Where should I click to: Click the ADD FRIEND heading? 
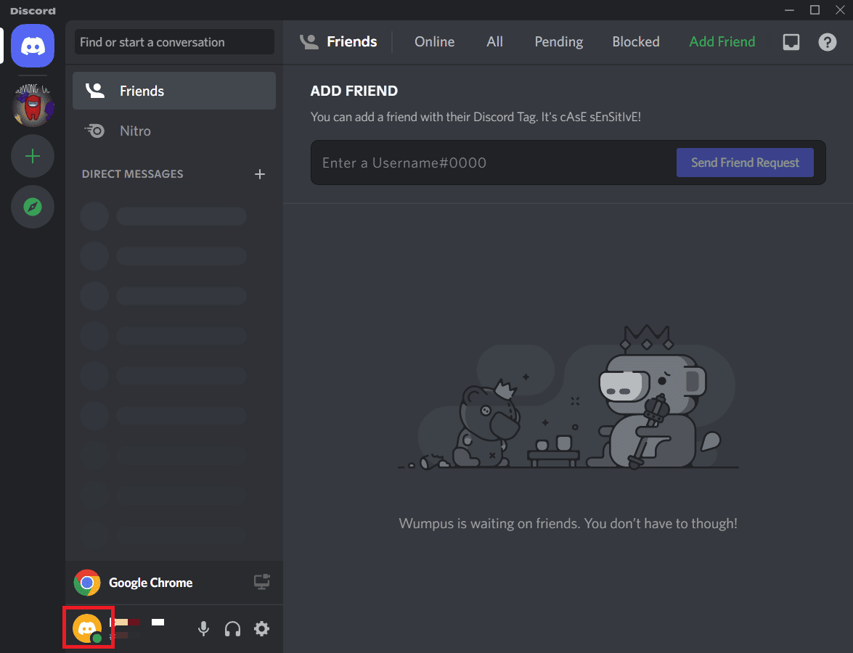(x=354, y=91)
